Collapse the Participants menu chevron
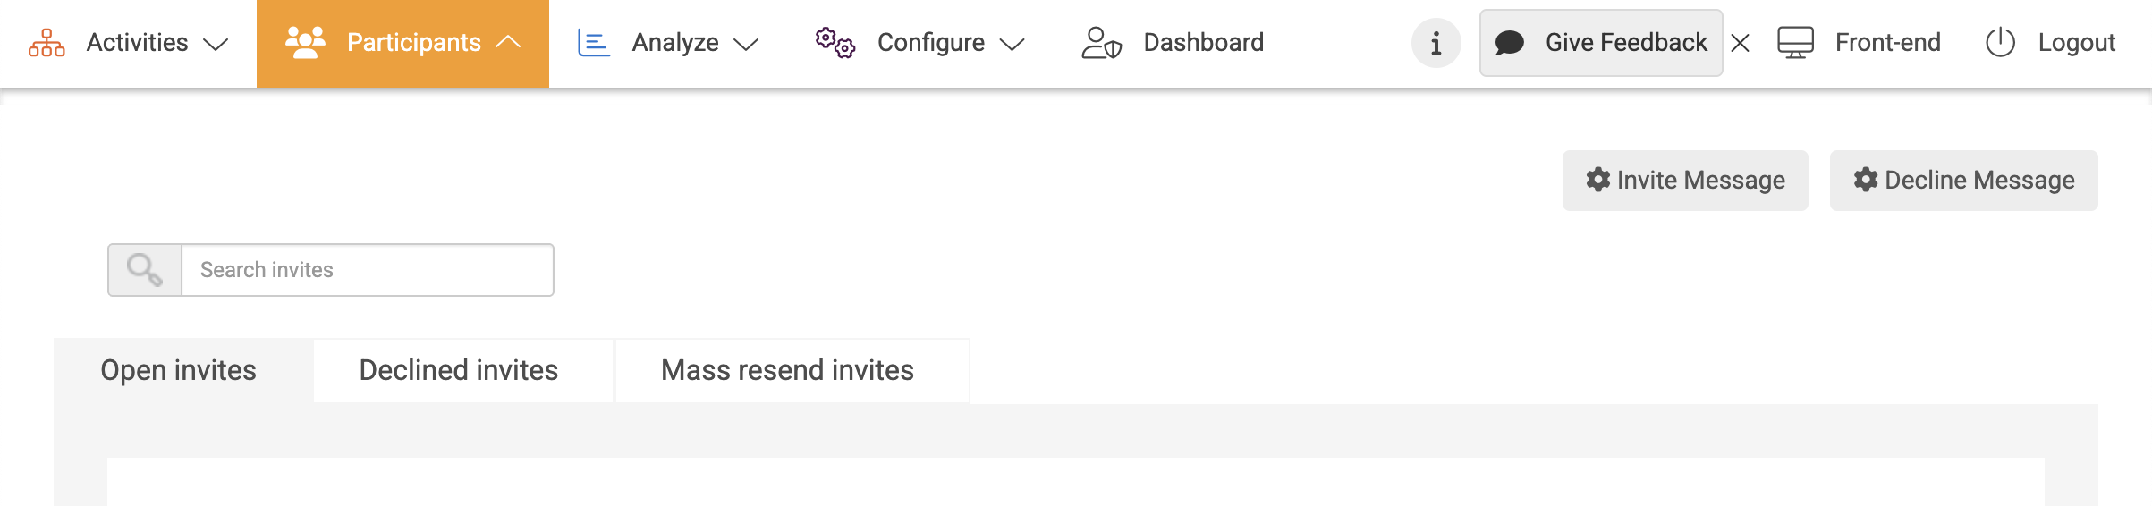 508,42
